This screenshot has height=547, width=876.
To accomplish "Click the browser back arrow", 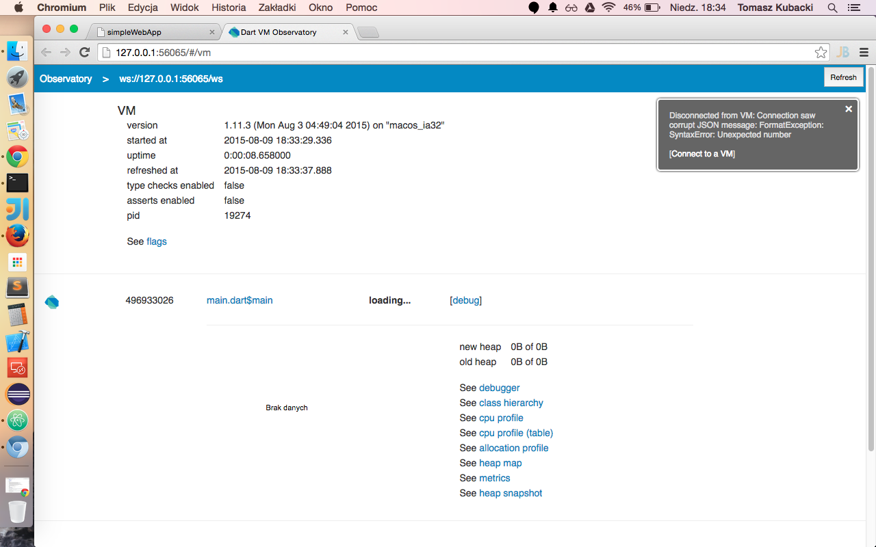I will point(46,52).
